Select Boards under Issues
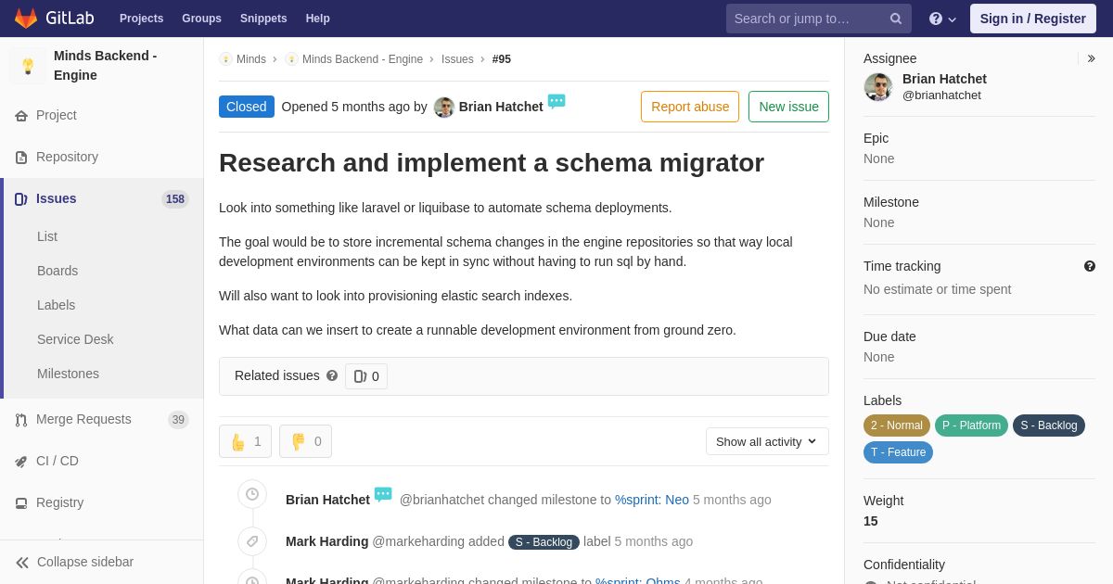1113x584 pixels. (58, 271)
